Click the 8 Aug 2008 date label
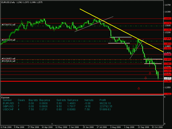172x129 pixels. [x=116, y=127]
